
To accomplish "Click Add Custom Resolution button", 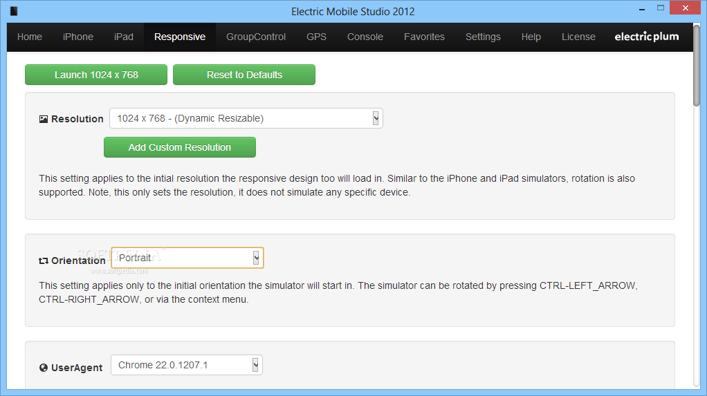I will point(179,147).
